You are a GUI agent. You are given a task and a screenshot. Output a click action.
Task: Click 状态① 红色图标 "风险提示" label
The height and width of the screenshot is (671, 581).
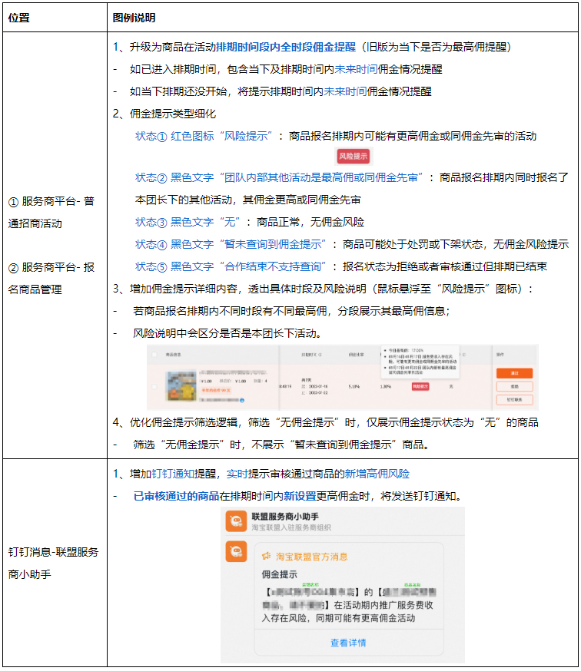pos(204,136)
